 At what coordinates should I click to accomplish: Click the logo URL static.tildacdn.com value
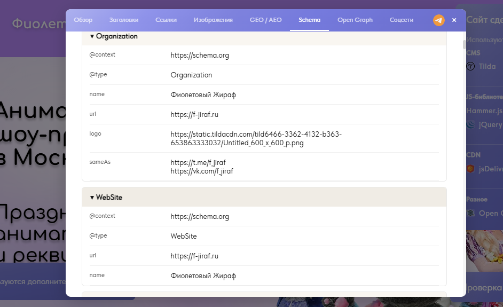(x=256, y=138)
